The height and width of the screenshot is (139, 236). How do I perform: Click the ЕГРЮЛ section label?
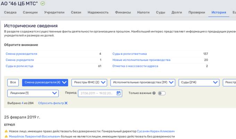[9, 125]
